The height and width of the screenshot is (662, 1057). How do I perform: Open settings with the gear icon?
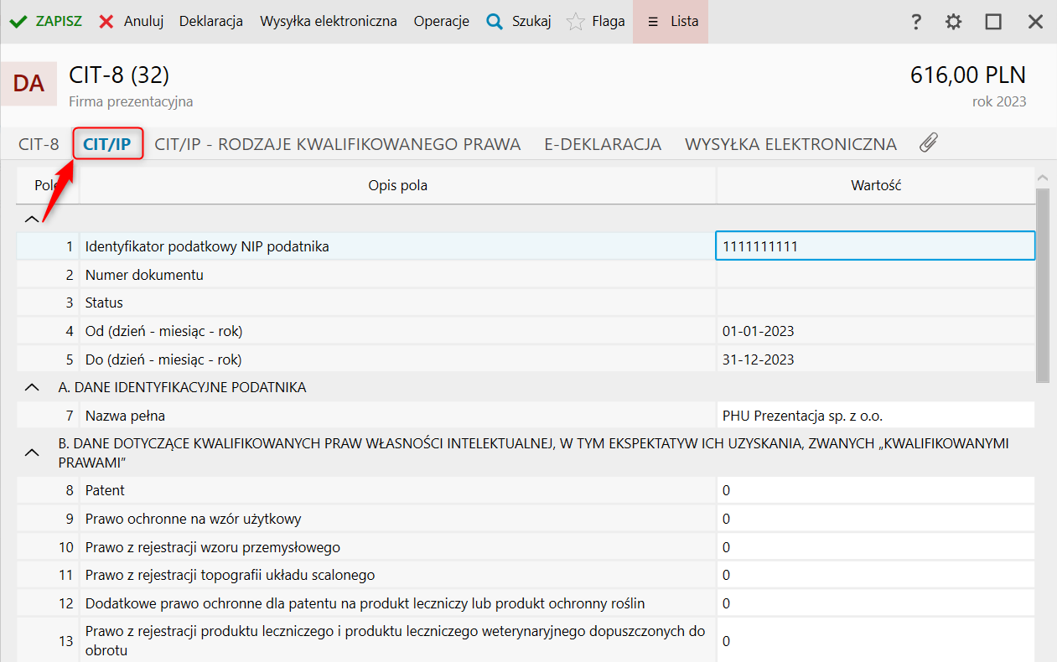(954, 22)
